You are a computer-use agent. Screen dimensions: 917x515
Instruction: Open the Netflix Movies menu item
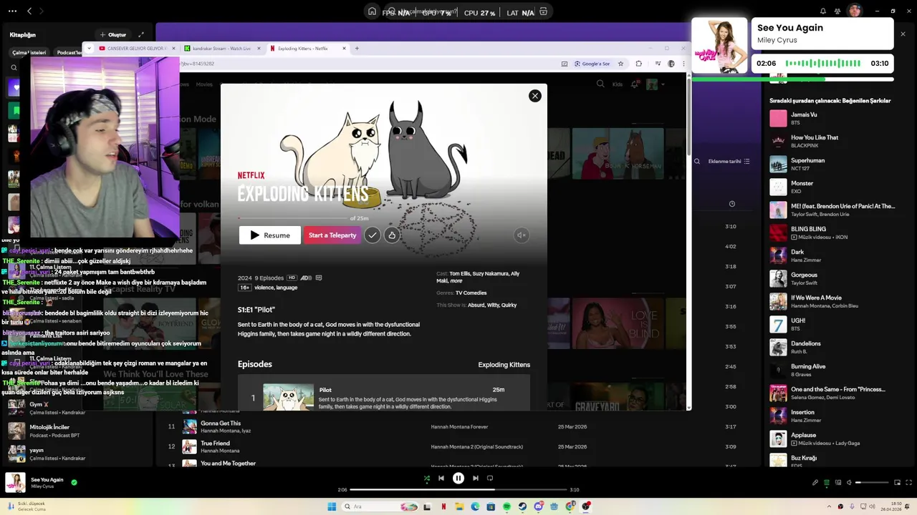pyautogui.click(x=204, y=84)
